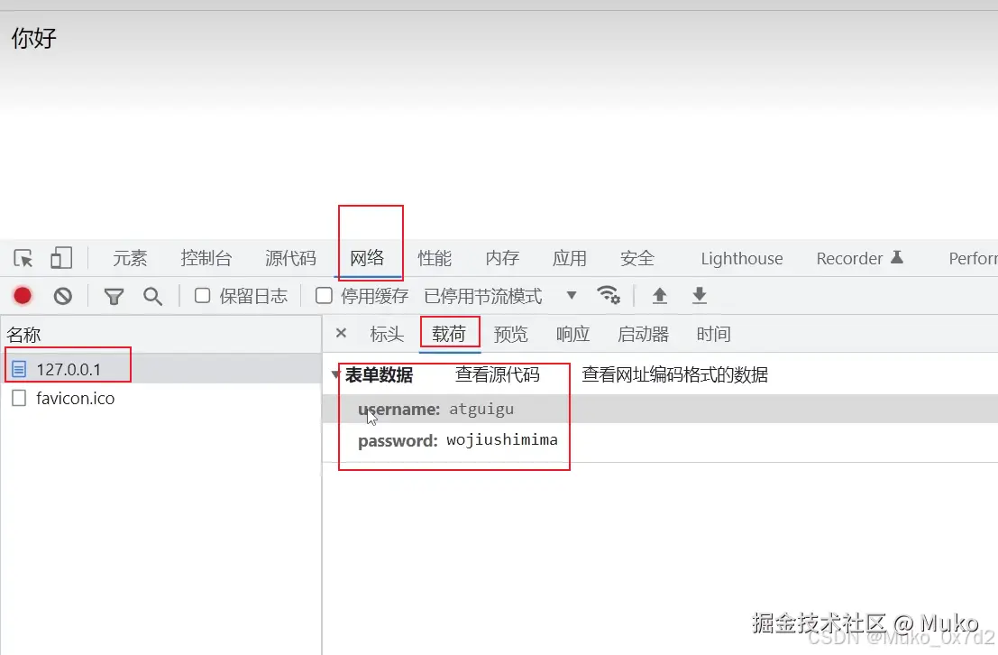Collapse the 表单数据 section triangle
This screenshot has width=998, height=655.
click(335, 374)
